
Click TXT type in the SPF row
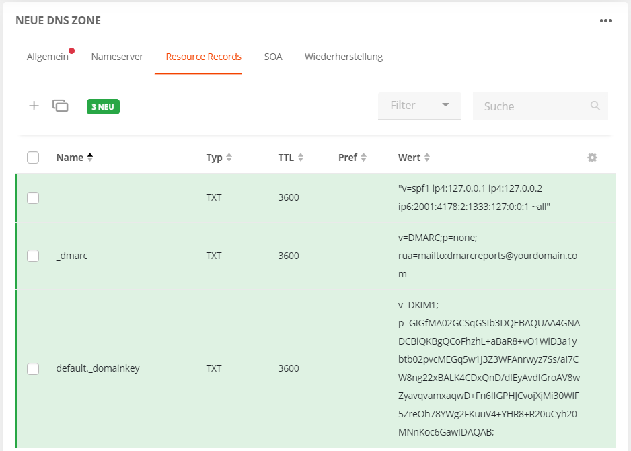(214, 197)
